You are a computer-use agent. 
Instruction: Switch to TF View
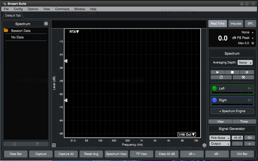point(142,154)
